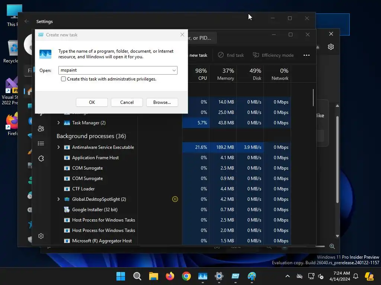Click the Task Manager process list scrollbar
Screen dimensions: 381x285
tap(313, 98)
